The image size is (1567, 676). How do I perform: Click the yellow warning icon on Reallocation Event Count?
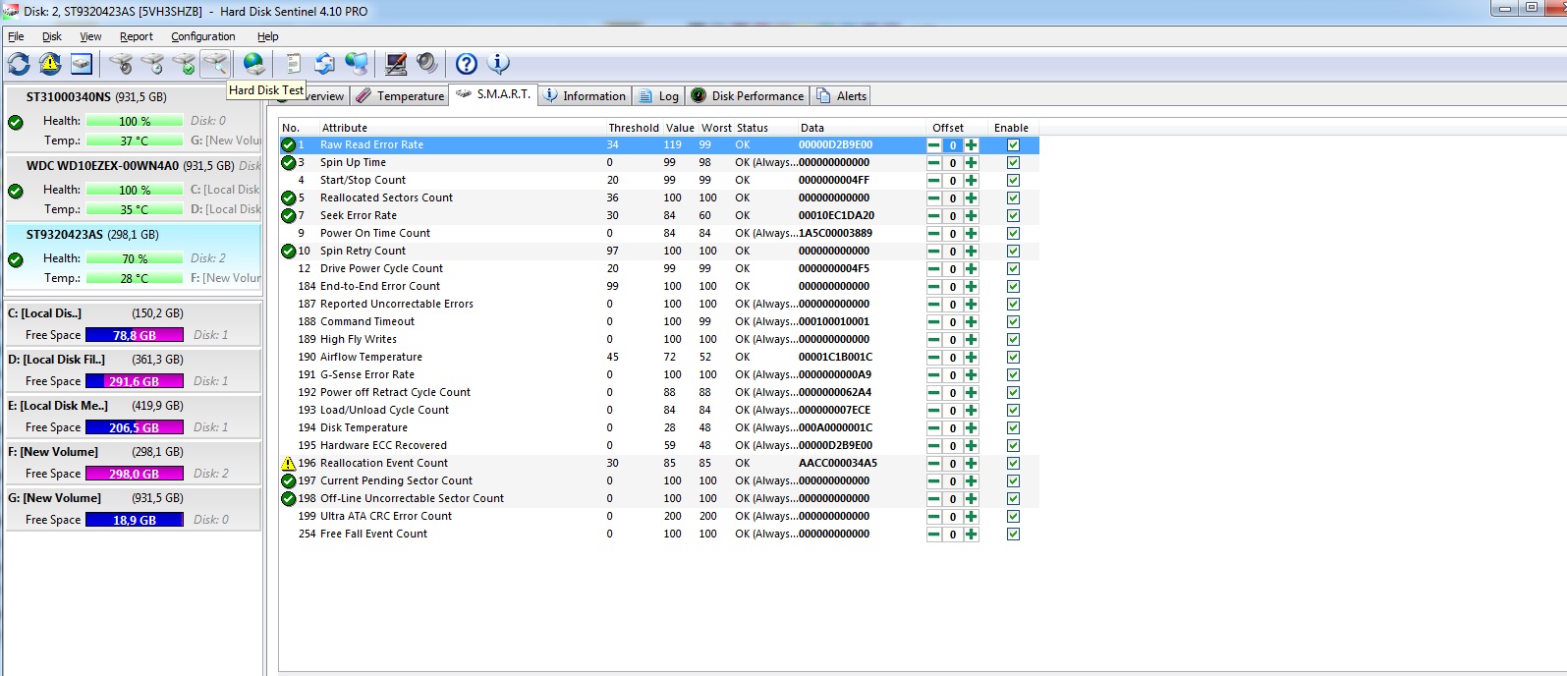coord(288,463)
